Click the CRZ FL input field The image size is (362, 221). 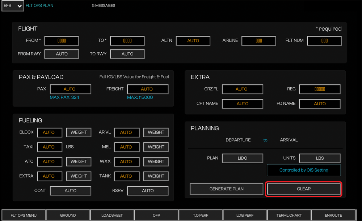coord(242,89)
